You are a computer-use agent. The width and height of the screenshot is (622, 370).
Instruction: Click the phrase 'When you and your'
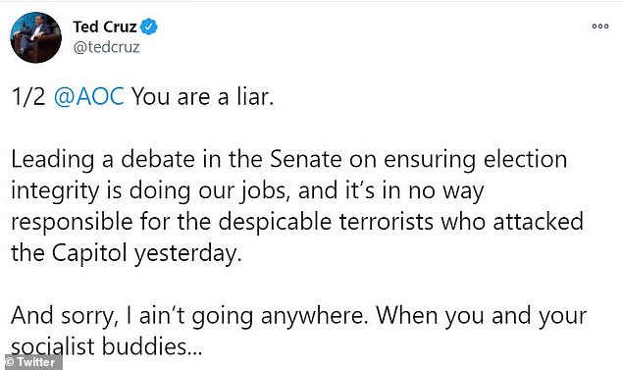481,316
